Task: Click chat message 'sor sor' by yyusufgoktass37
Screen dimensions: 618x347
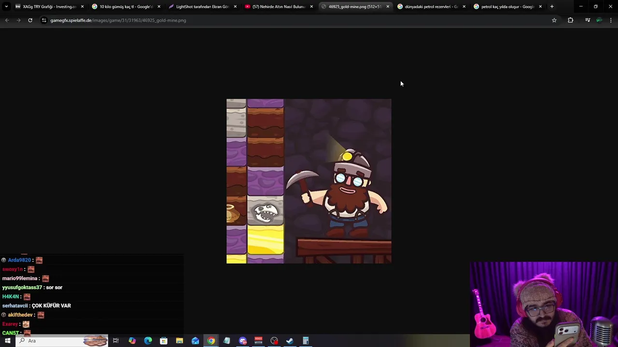Action: point(54,288)
